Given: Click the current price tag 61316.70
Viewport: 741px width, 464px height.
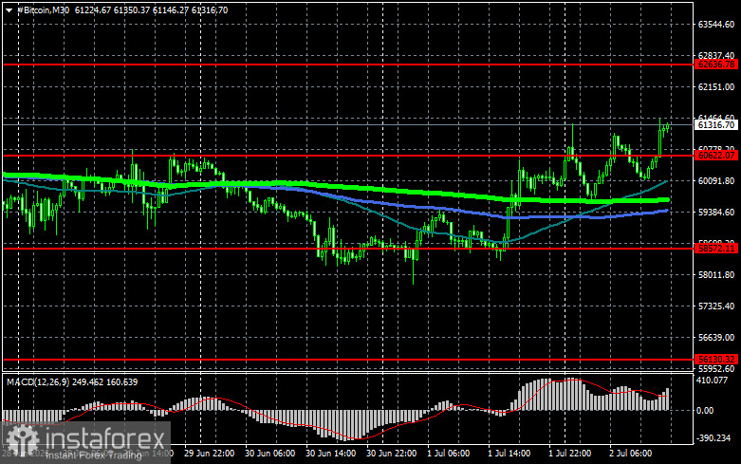Looking at the screenshot, I should click(x=716, y=124).
